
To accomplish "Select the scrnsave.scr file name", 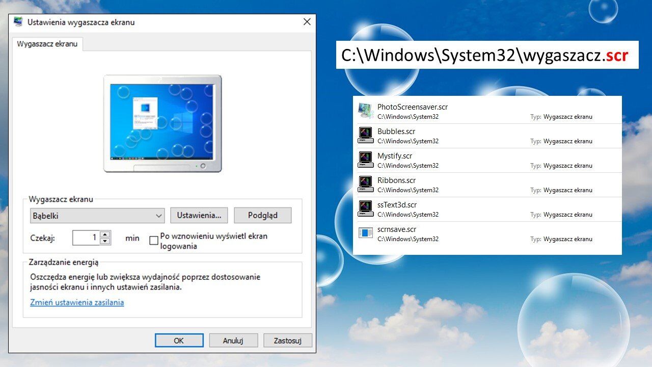I will (x=397, y=229).
